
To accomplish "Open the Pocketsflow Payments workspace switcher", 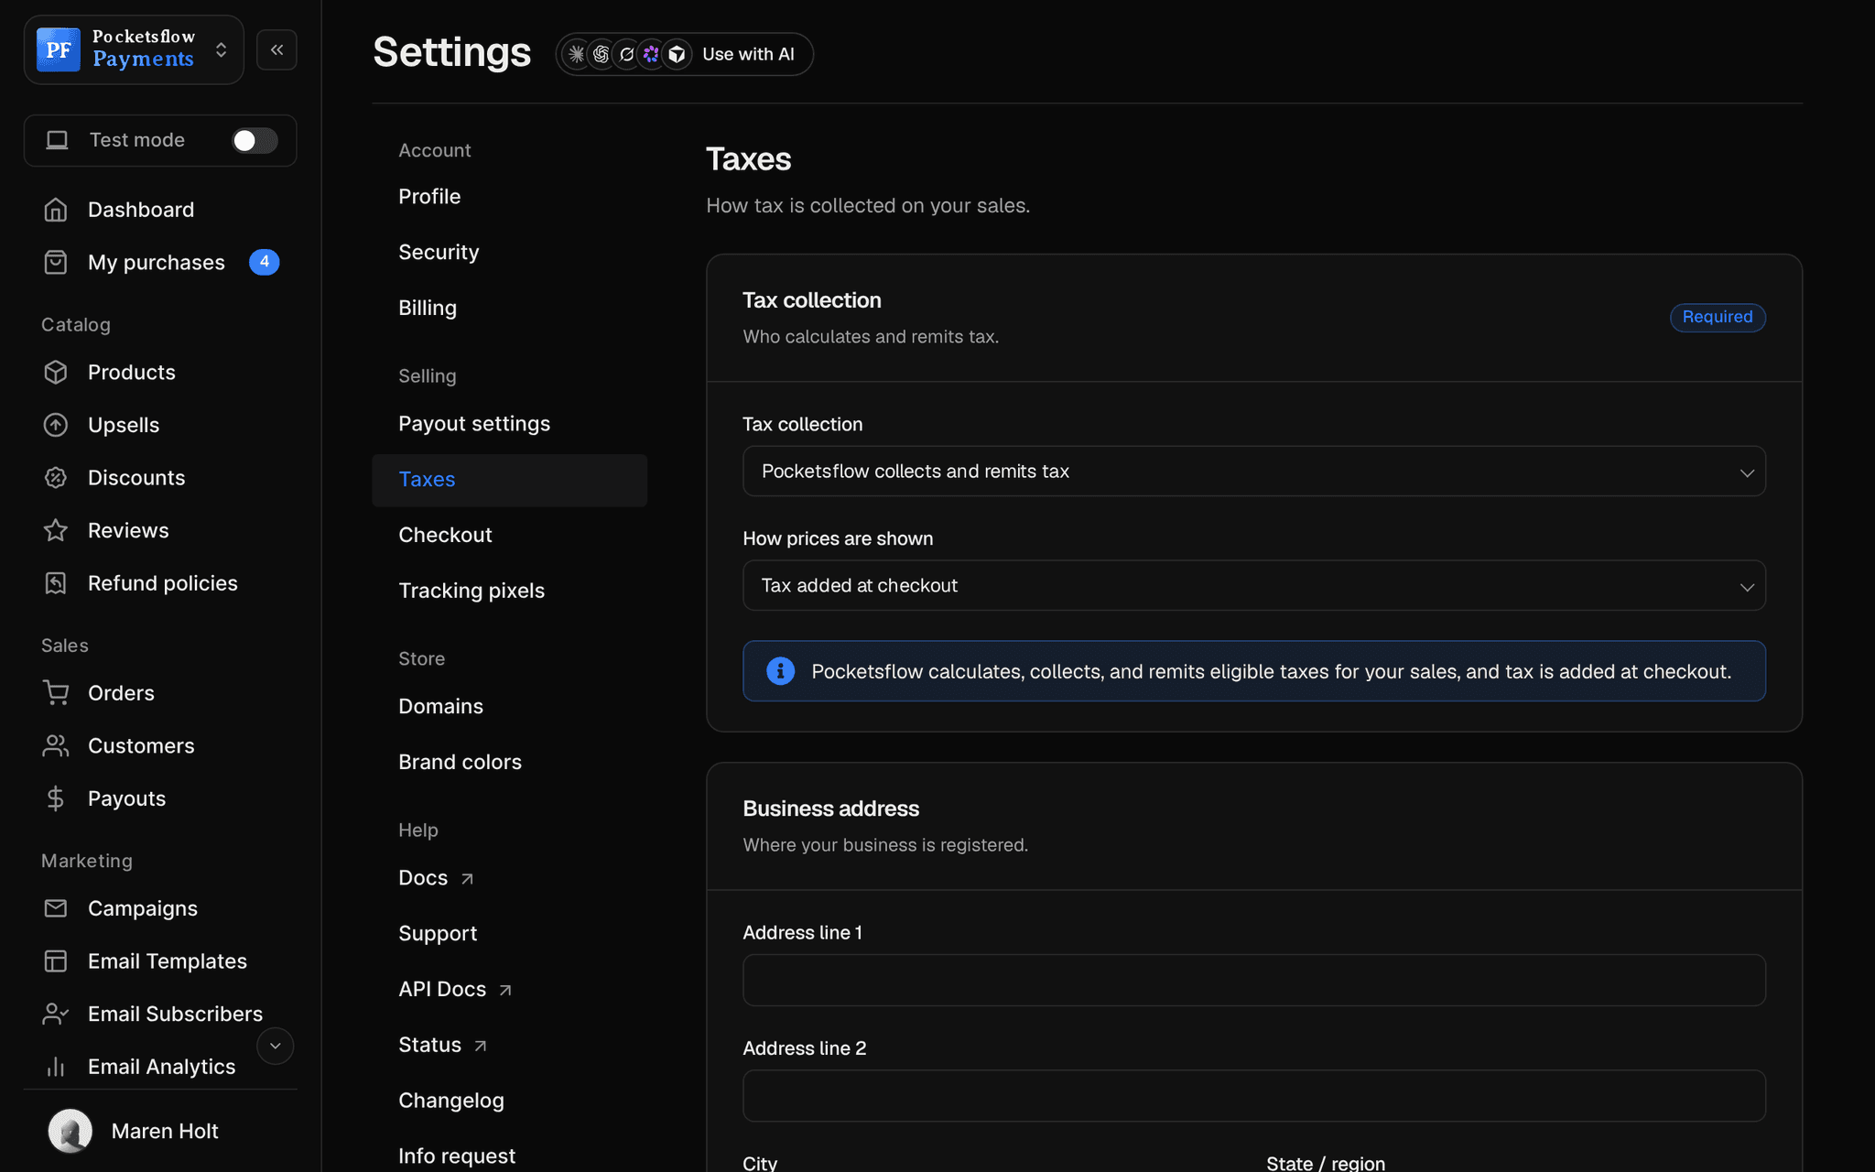I will tap(134, 49).
